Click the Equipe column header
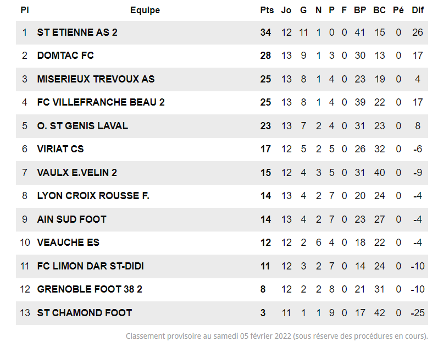The height and width of the screenshot is (347, 438). pyautogui.click(x=145, y=10)
